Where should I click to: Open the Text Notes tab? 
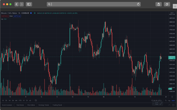click(20, 105)
